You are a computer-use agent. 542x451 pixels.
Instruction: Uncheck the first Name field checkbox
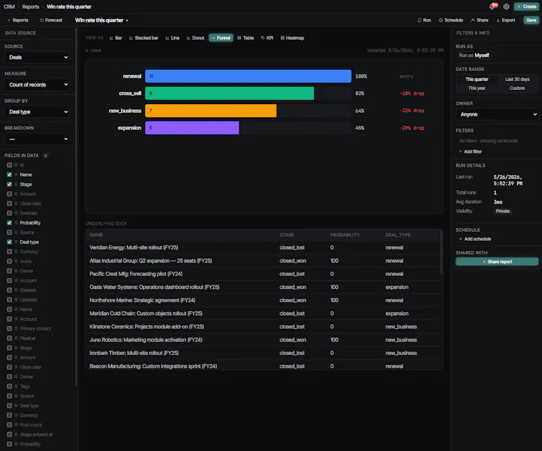click(9, 174)
